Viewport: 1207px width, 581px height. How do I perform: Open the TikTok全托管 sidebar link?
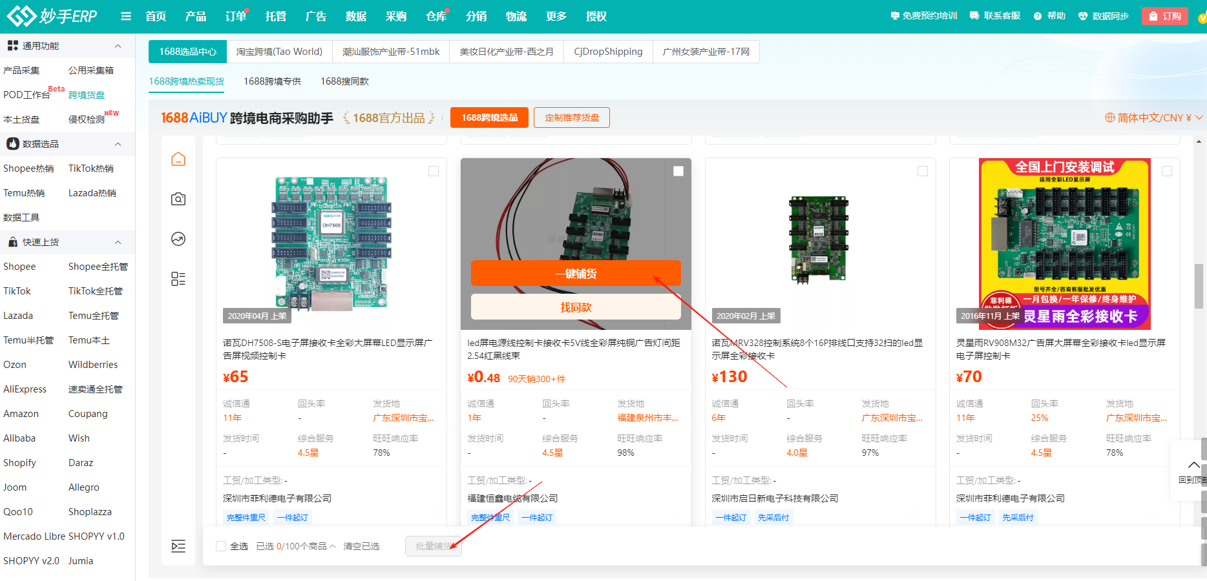tap(96, 291)
